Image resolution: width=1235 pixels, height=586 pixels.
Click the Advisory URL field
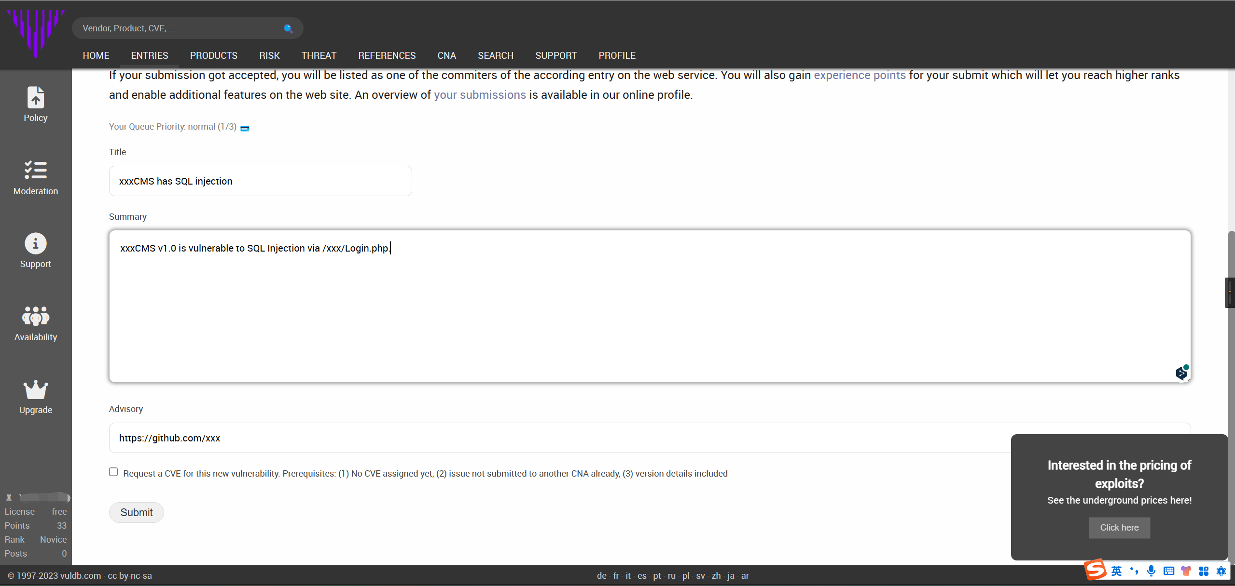coord(650,438)
